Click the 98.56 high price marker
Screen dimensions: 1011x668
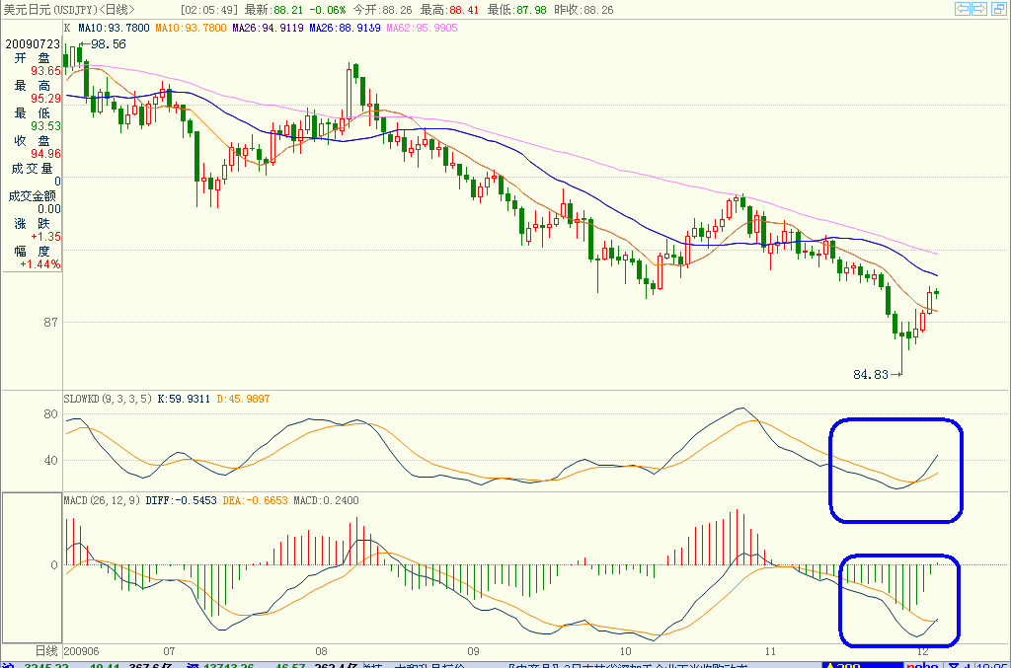[x=109, y=43]
